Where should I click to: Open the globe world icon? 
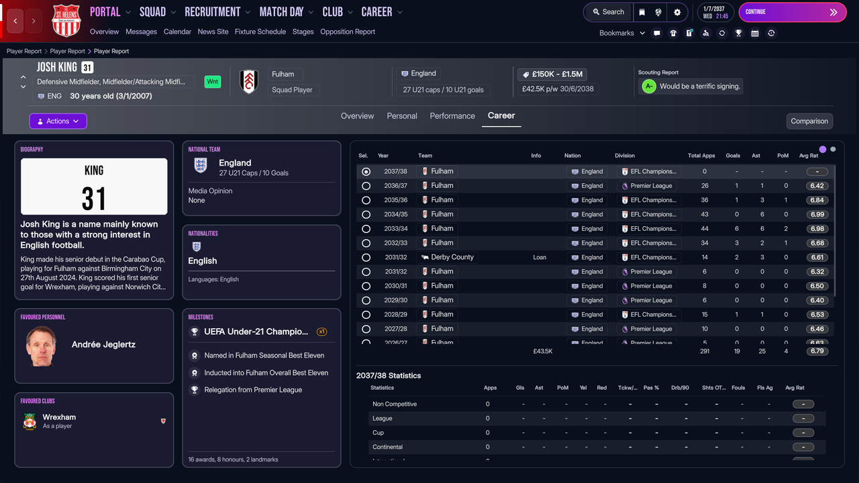659,12
